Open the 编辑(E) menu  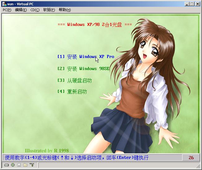coord(21,10)
